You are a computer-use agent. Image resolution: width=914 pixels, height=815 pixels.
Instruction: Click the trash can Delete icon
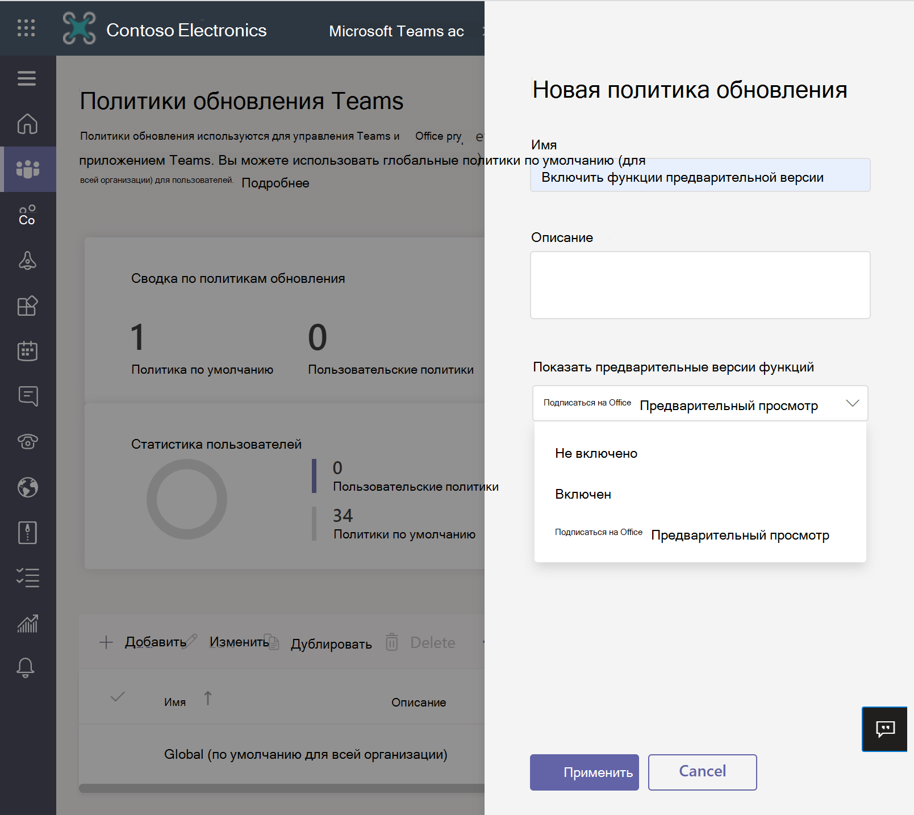tap(392, 642)
